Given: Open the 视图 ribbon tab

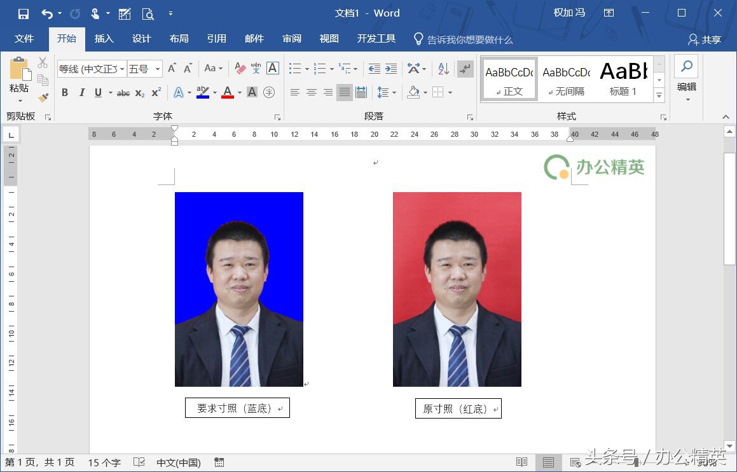Looking at the screenshot, I should pos(329,38).
